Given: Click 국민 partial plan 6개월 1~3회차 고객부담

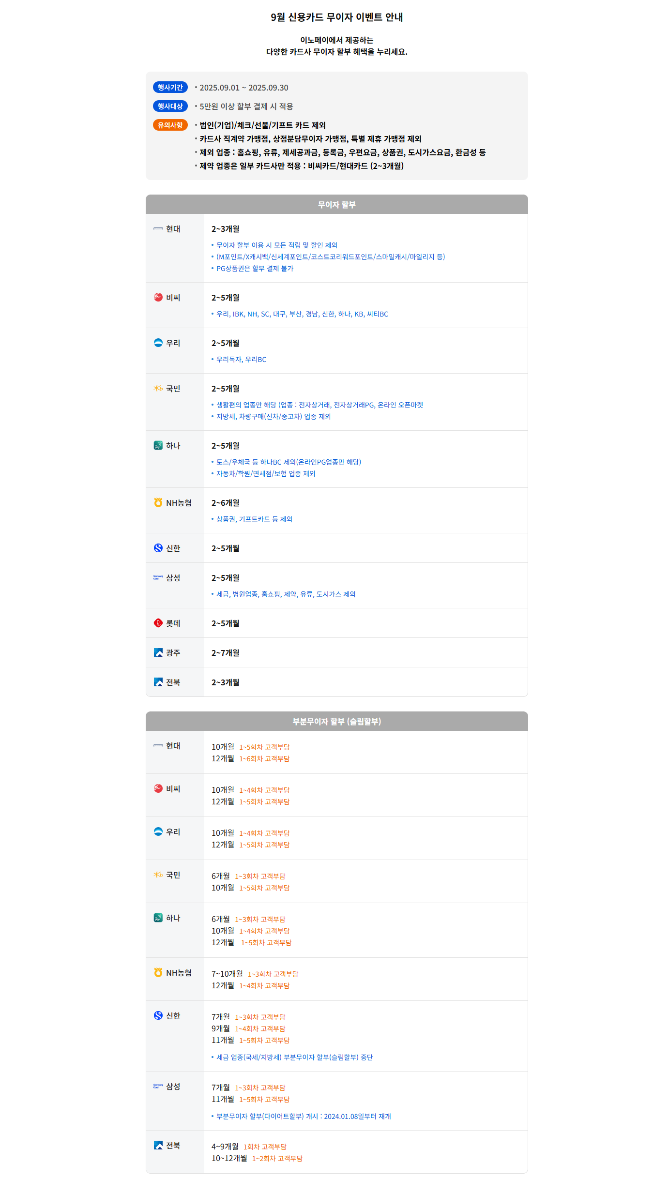Looking at the screenshot, I should click(248, 876).
